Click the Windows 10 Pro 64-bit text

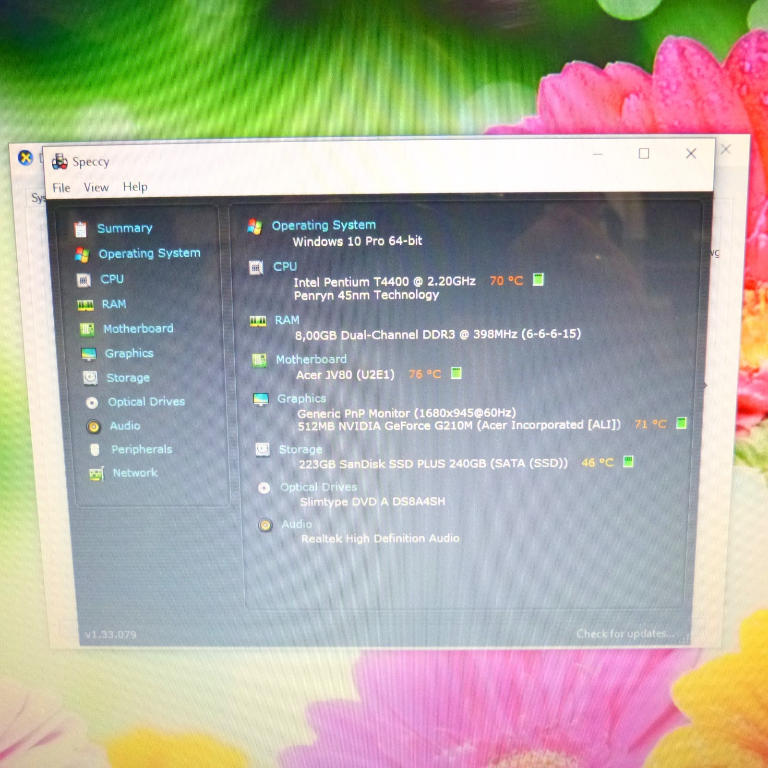coord(358,241)
